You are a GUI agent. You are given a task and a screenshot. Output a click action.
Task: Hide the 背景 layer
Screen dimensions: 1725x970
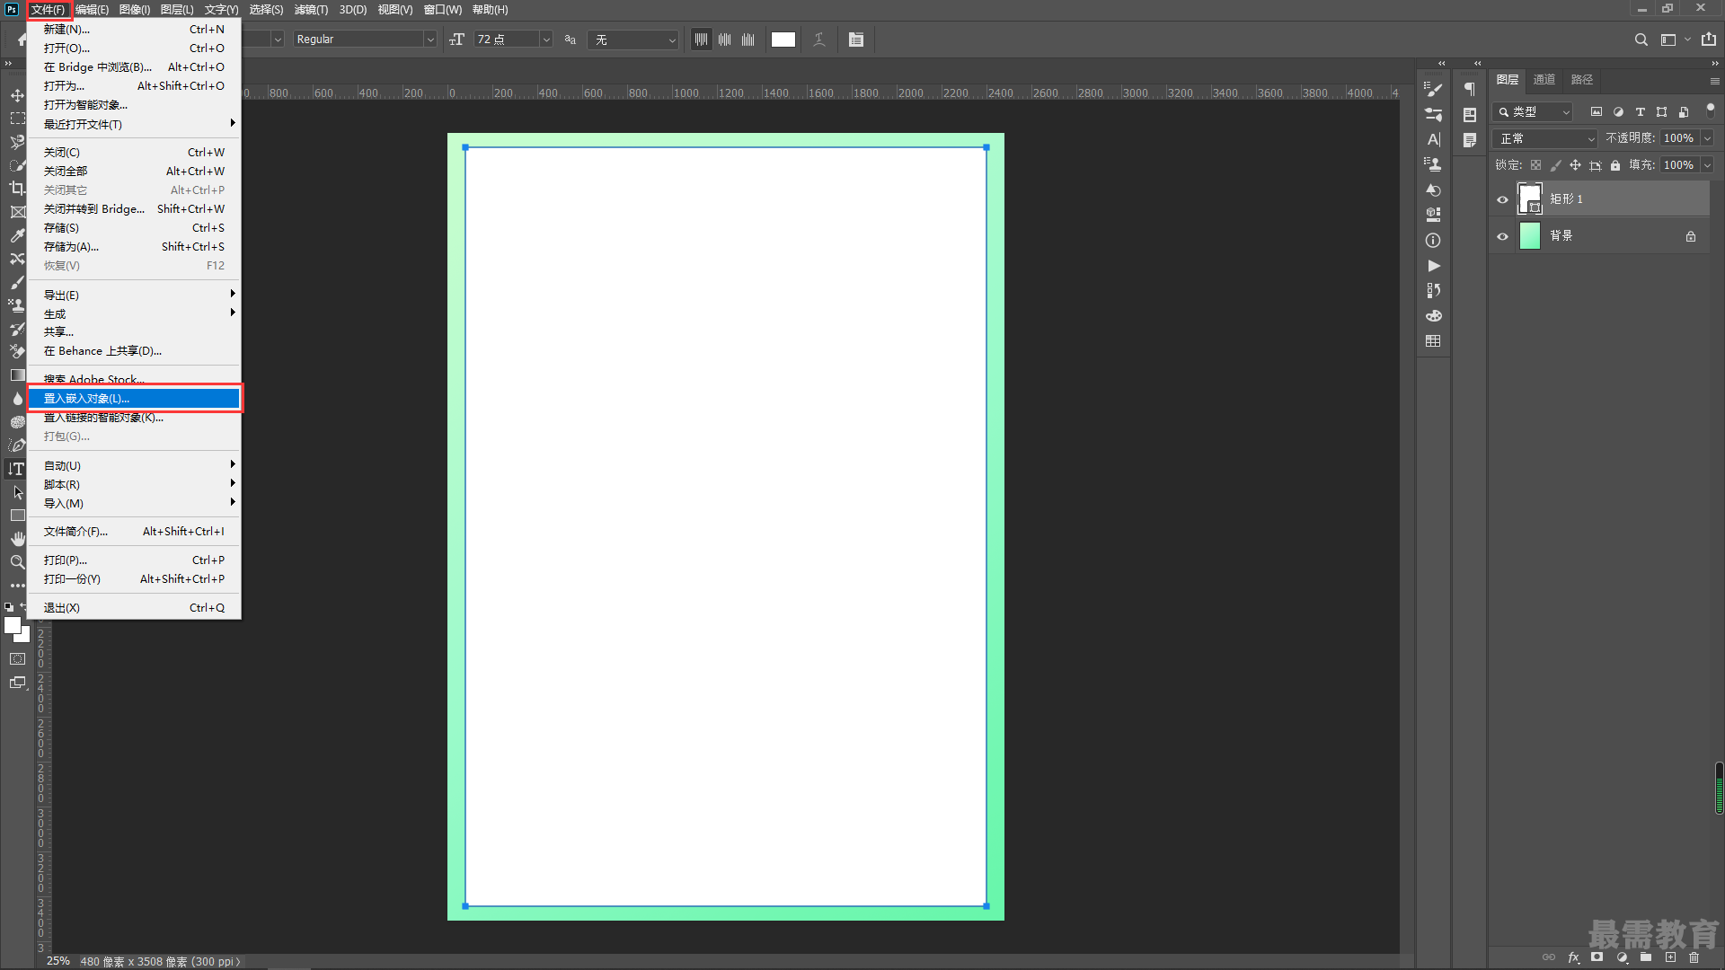tap(1502, 236)
